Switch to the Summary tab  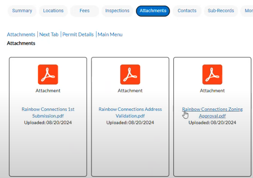point(22,11)
